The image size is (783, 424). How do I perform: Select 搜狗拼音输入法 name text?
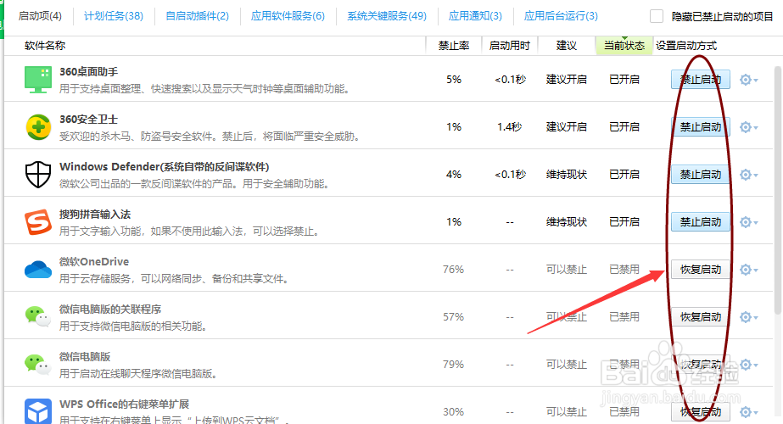95,214
